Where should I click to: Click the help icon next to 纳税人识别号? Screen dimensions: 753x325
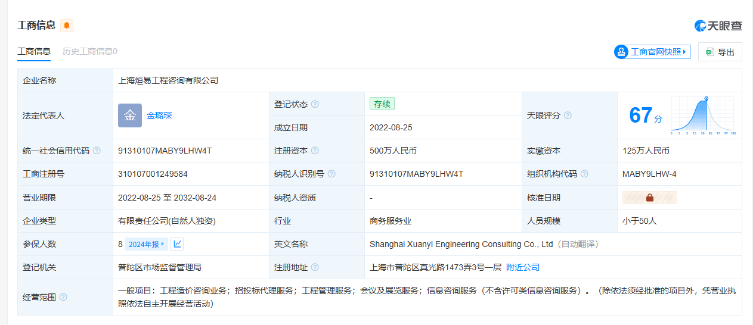[x=331, y=174]
